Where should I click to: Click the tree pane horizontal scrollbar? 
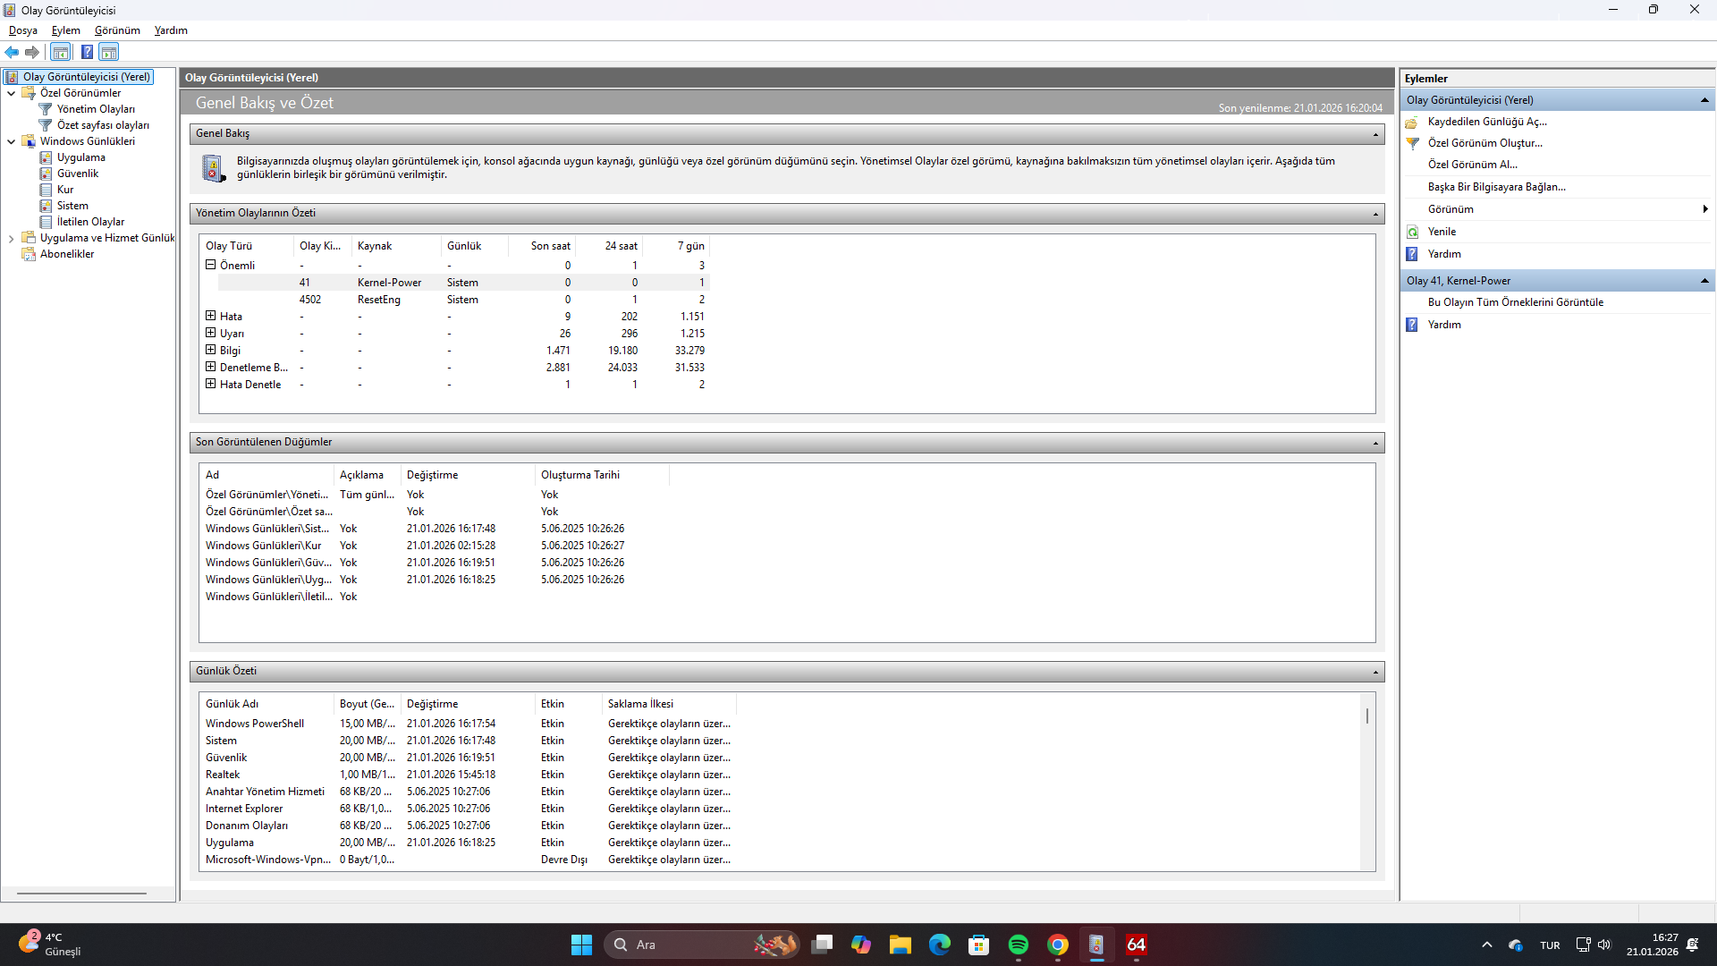coord(81,893)
